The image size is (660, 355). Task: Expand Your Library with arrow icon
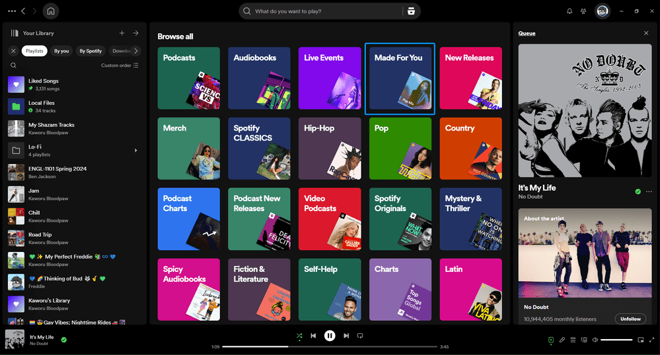(x=135, y=33)
